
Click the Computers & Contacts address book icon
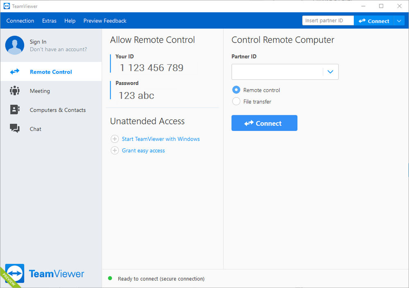click(15, 110)
